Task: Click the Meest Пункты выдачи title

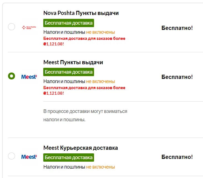Action: pos(73,62)
